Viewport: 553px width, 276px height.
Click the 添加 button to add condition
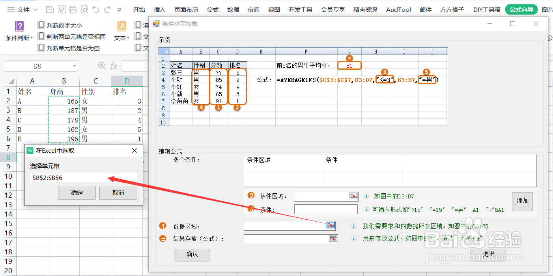522,201
